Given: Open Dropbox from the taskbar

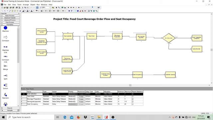Looking at the screenshot, I should [x=85, y=117].
